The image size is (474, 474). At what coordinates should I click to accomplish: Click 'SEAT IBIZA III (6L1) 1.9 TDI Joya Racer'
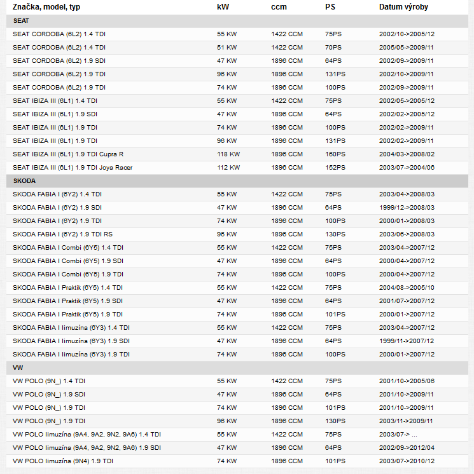(73, 168)
